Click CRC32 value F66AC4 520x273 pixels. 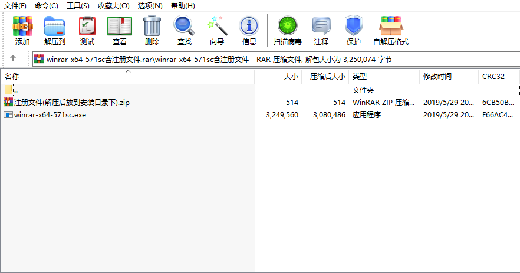click(498, 115)
